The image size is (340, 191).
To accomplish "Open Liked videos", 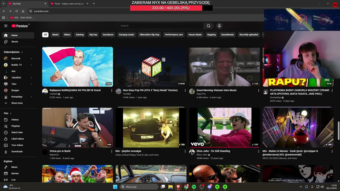I will pos(18,139).
